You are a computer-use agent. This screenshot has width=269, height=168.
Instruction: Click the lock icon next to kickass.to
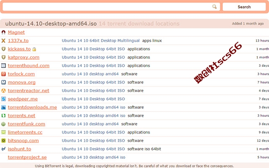(34, 49)
